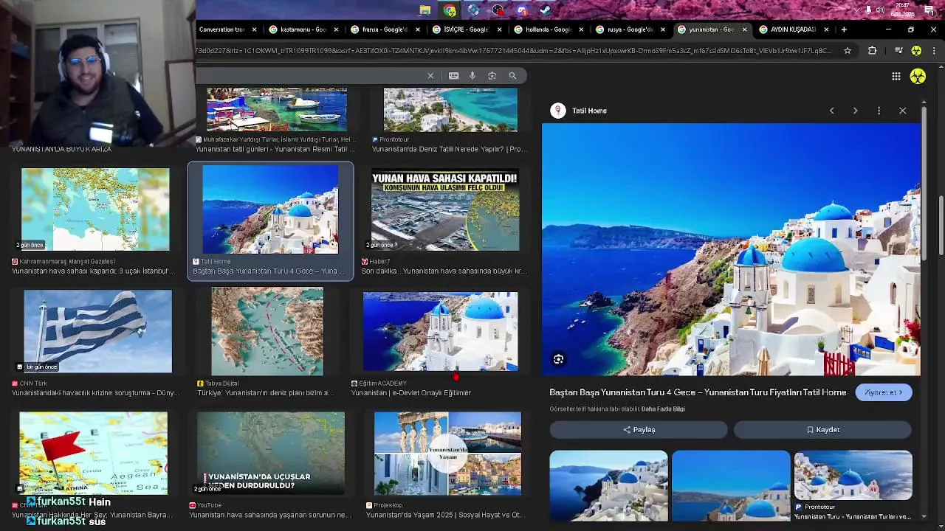Close the kastamonu tab
This screenshot has height=531, width=945.
pos(336,29)
